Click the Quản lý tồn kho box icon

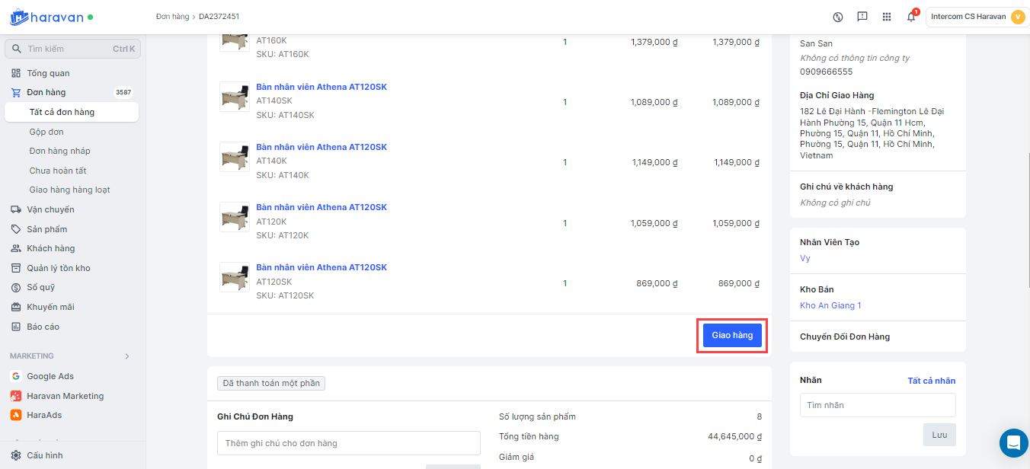point(16,268)
